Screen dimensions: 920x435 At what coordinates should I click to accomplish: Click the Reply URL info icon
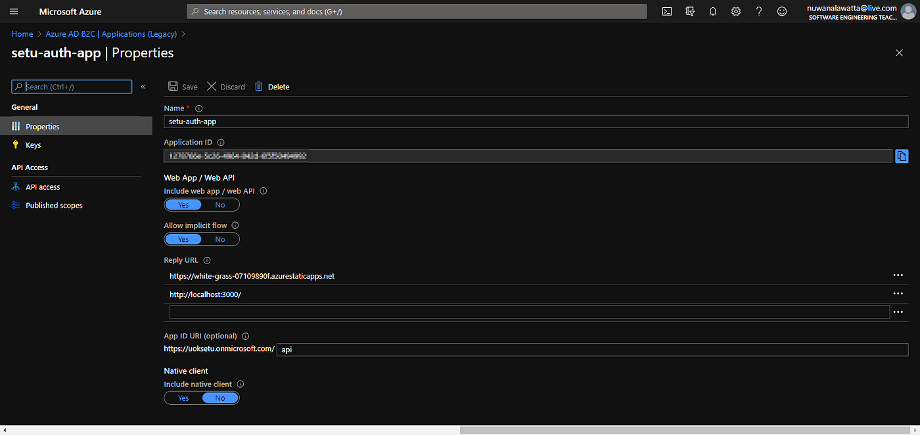[x=207, y=260]
